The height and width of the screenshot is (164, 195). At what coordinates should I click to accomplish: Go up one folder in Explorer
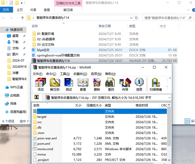22,18
